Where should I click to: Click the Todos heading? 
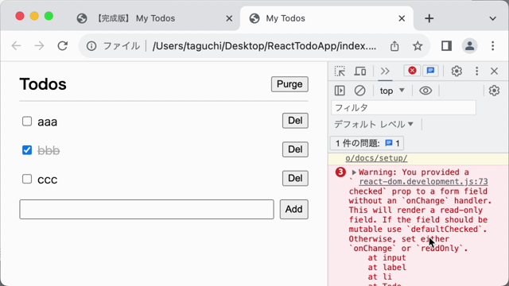coord(43,84)
